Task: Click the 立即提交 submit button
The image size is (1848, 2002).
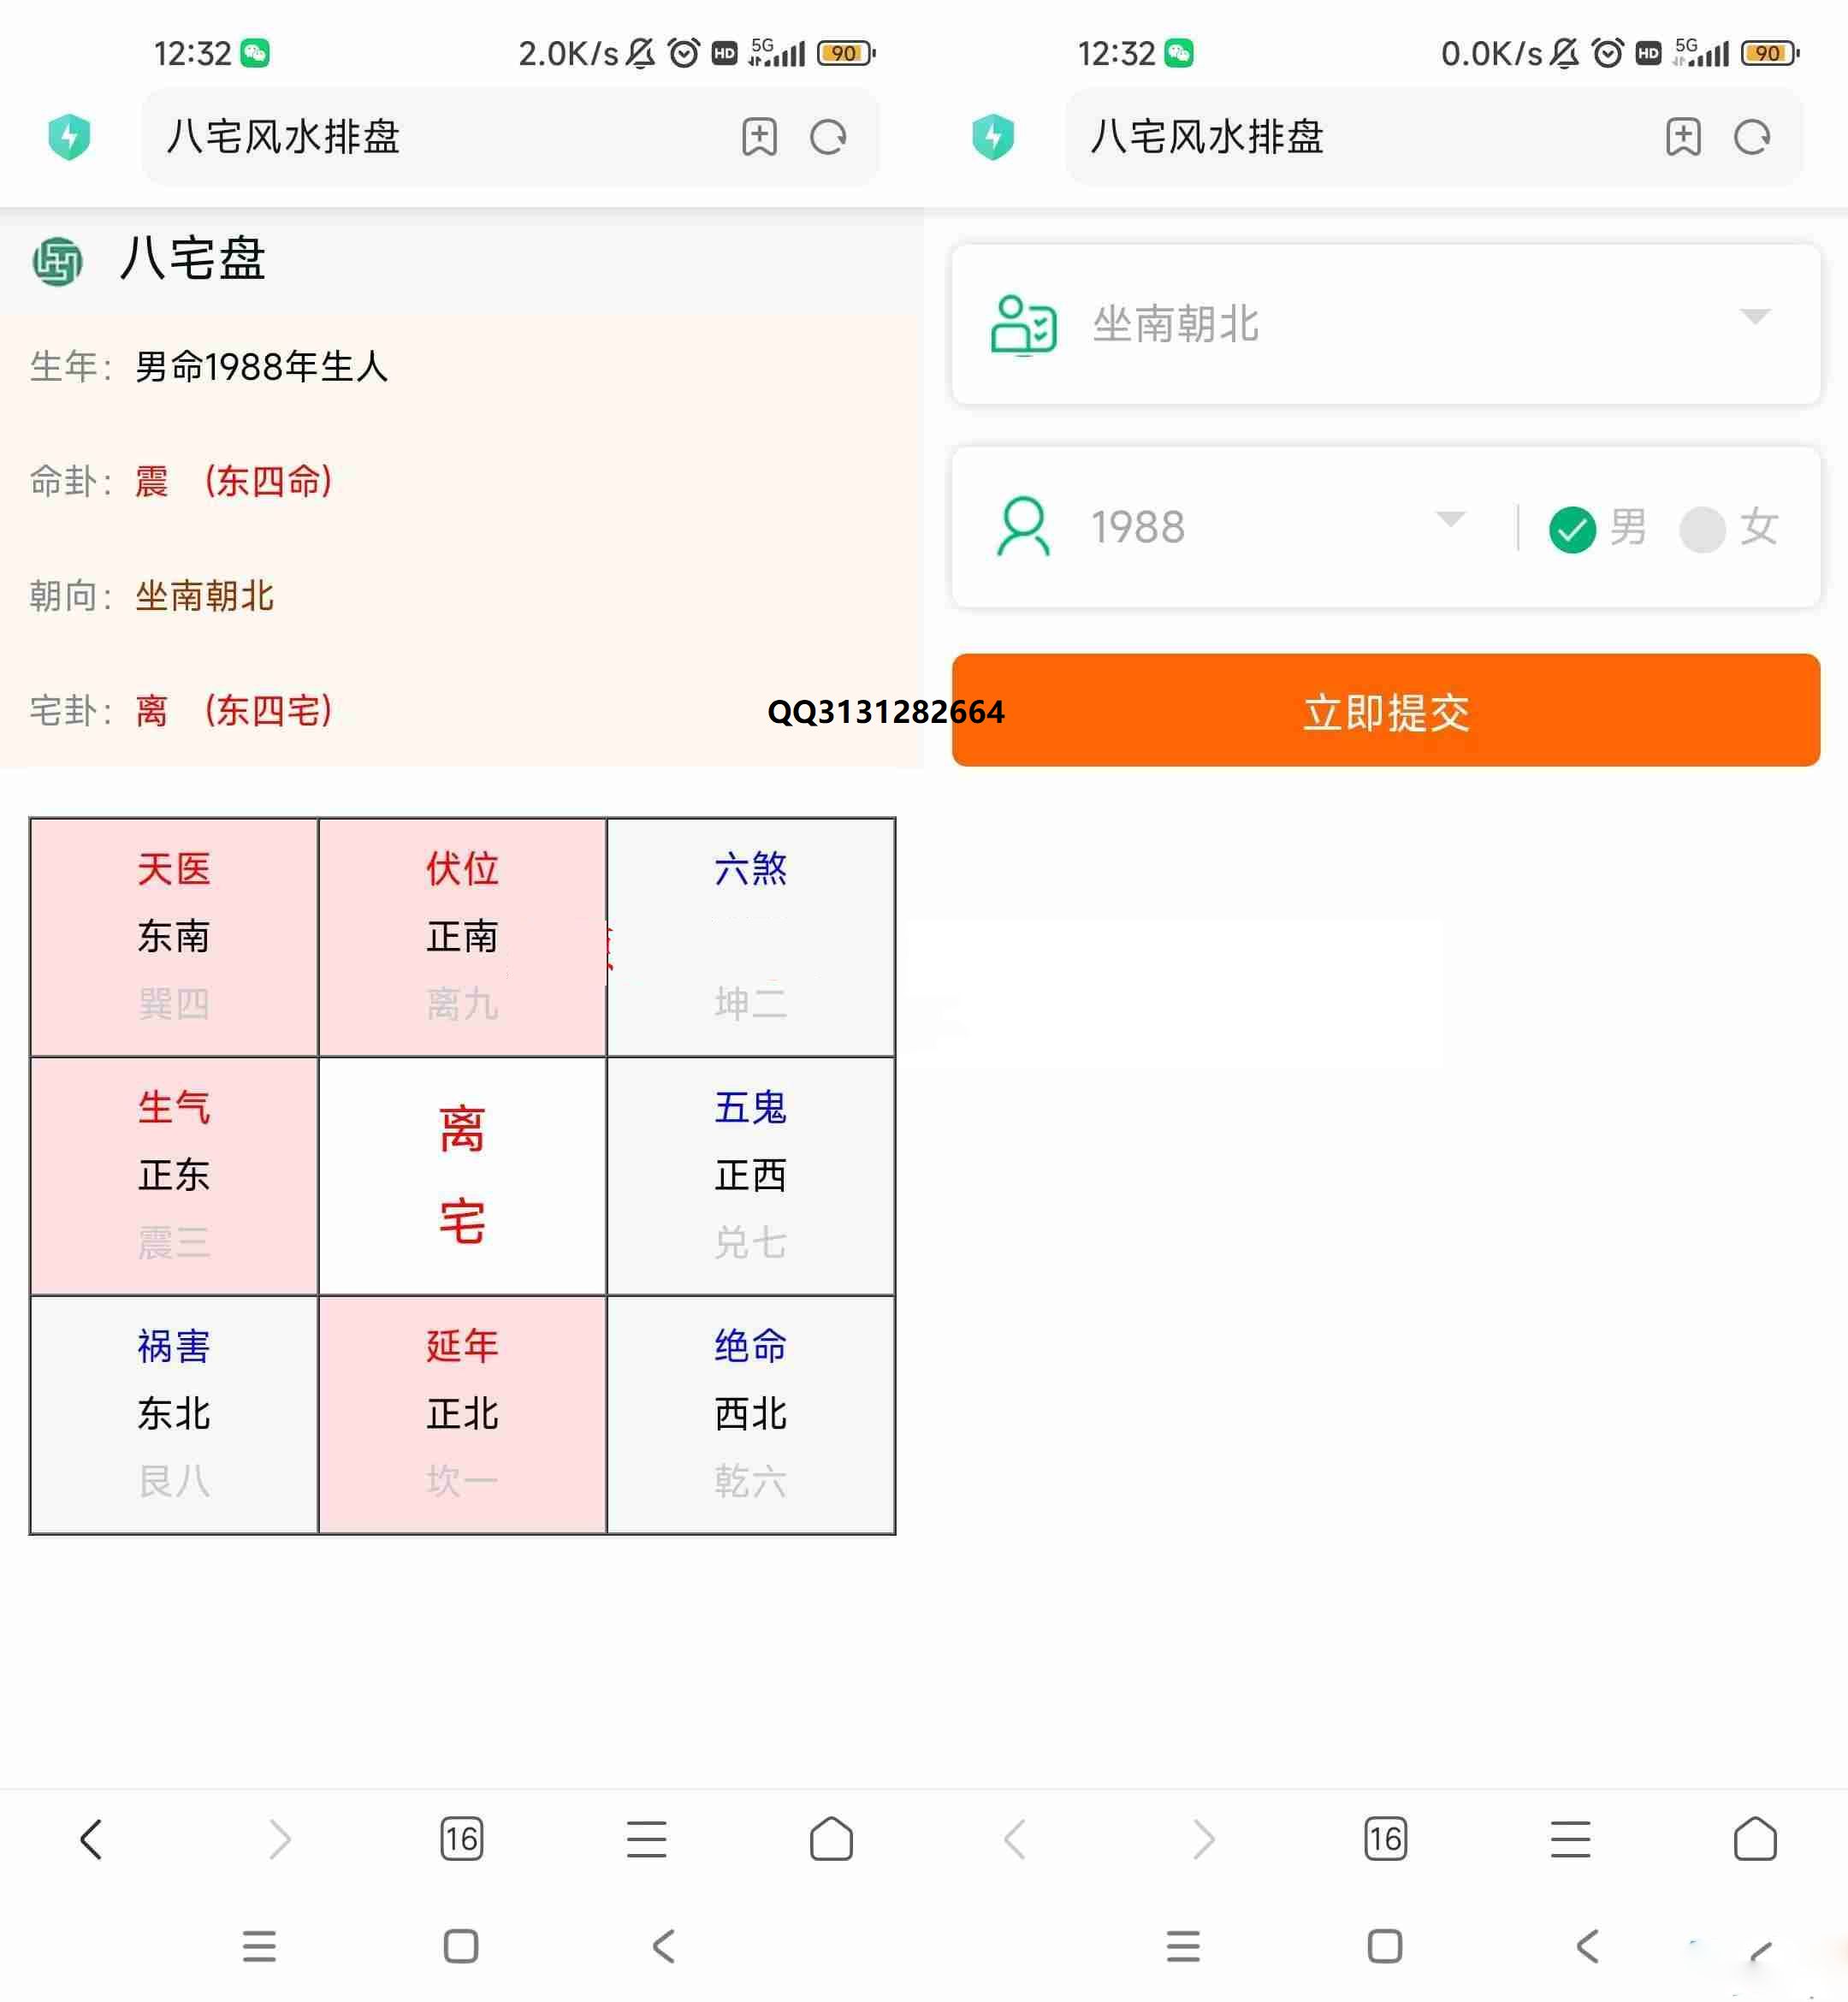Action: click(x=1385, y=710)
